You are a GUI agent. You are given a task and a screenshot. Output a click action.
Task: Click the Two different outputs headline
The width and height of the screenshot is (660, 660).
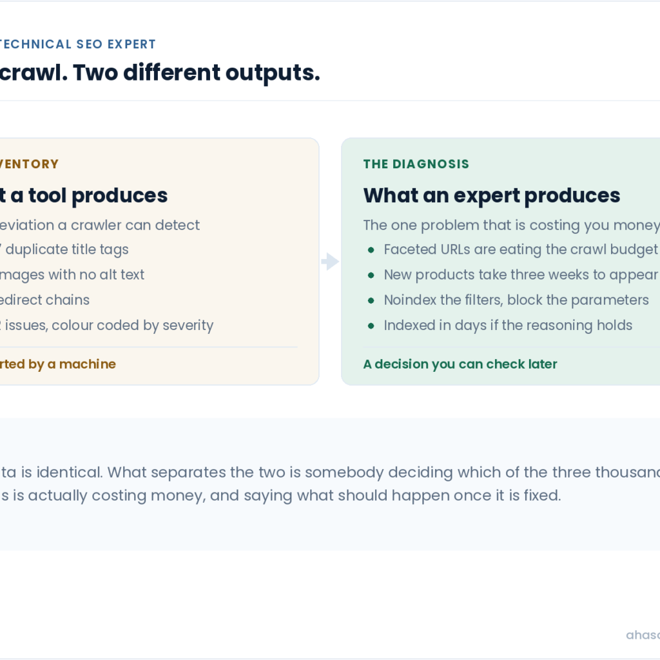click(160, 73)
